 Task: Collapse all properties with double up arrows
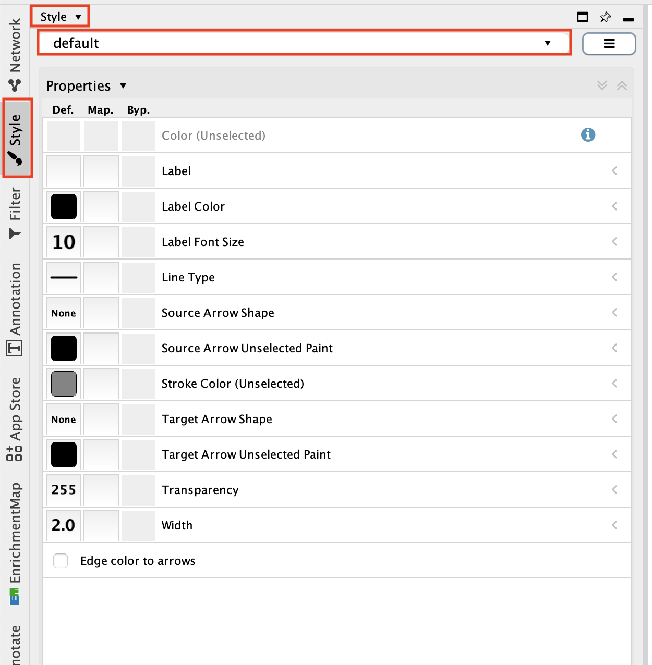pos(622,86)
